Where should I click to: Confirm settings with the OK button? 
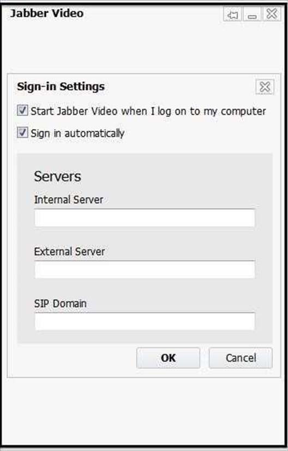click(x=168, y=358)
